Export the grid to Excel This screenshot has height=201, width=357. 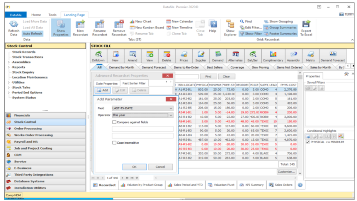pyautogui.click(x=306, y=28)
